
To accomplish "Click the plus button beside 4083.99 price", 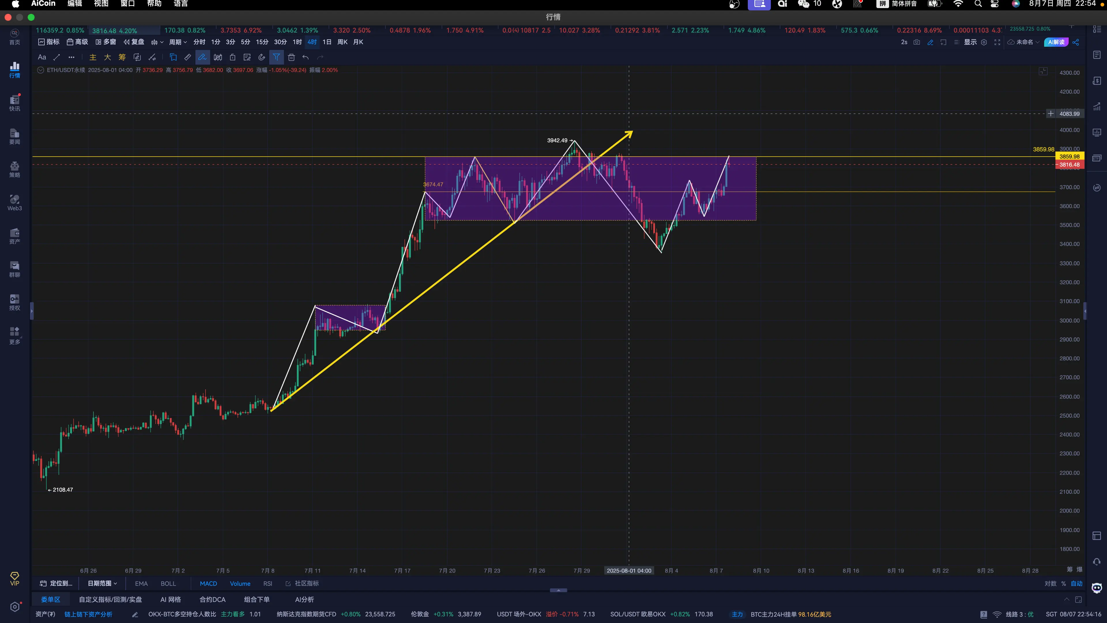I will tap(1051, 114).
